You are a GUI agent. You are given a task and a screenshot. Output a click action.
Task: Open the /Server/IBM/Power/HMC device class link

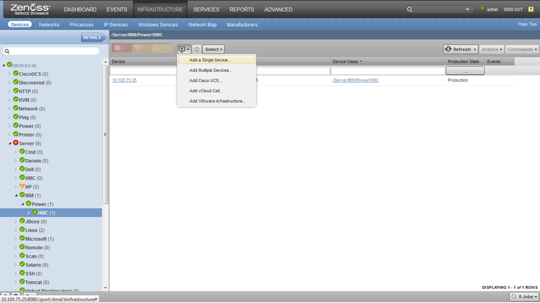(x=356, y=80)
